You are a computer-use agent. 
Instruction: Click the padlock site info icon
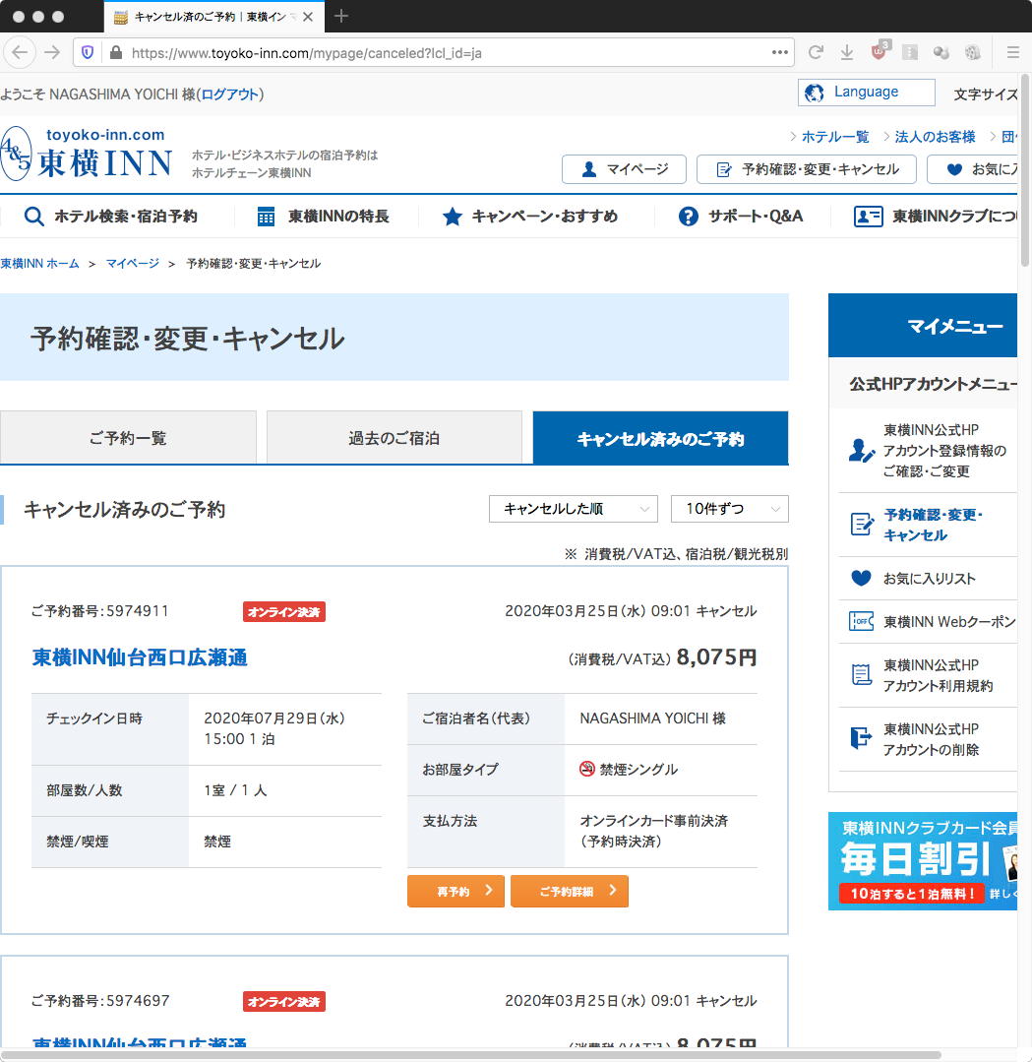(x=116, y=52)
